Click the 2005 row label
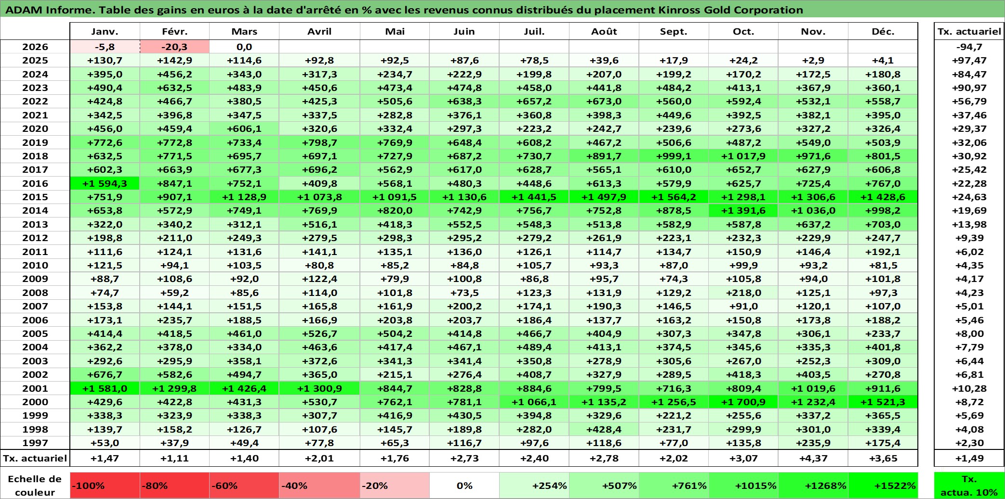The width and height of the screenshot is (1005, 499). click(x=35, y=333)
